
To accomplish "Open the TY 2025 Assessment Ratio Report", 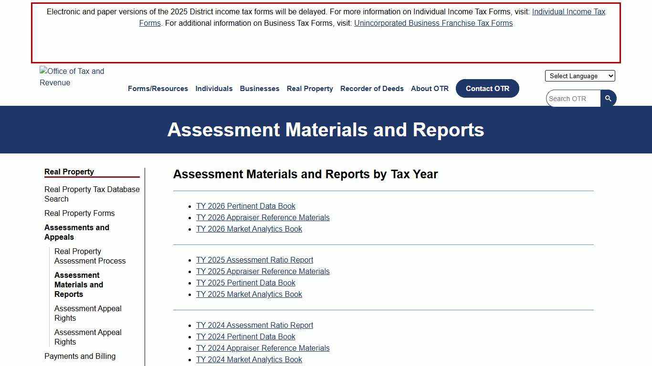I will pyautogui.click(x=254, y=260).
